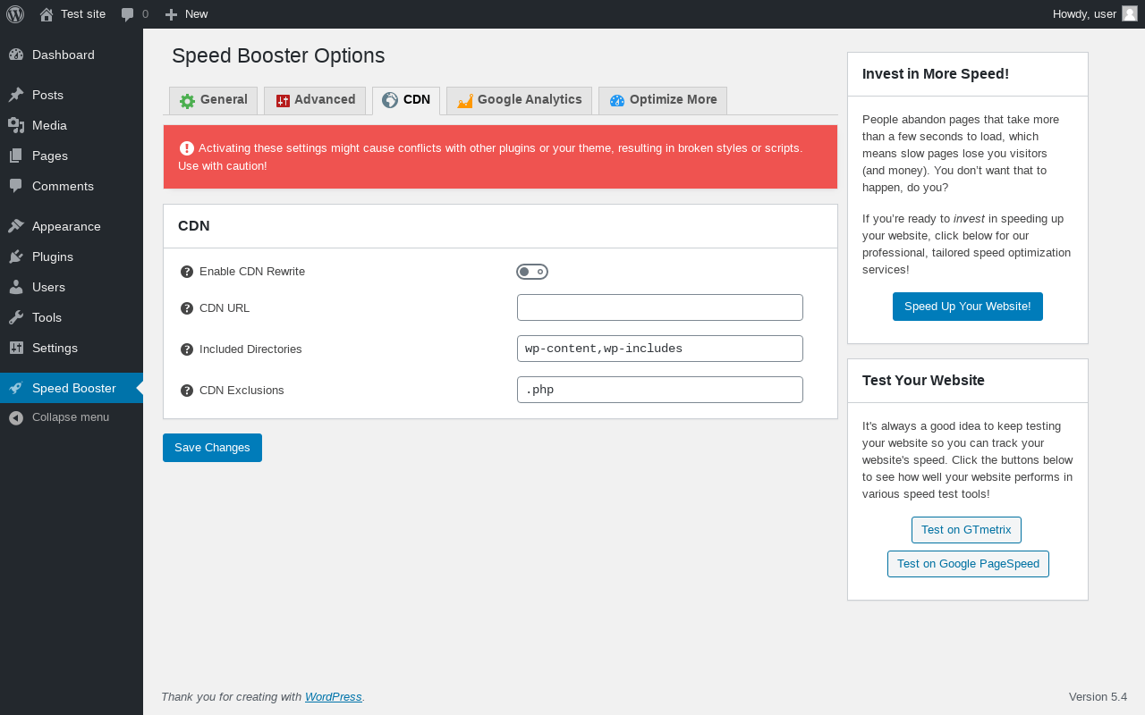Click the user avatar in top bar
This screenshot has width=1145, height=715.
click(x=1130, y=13)
